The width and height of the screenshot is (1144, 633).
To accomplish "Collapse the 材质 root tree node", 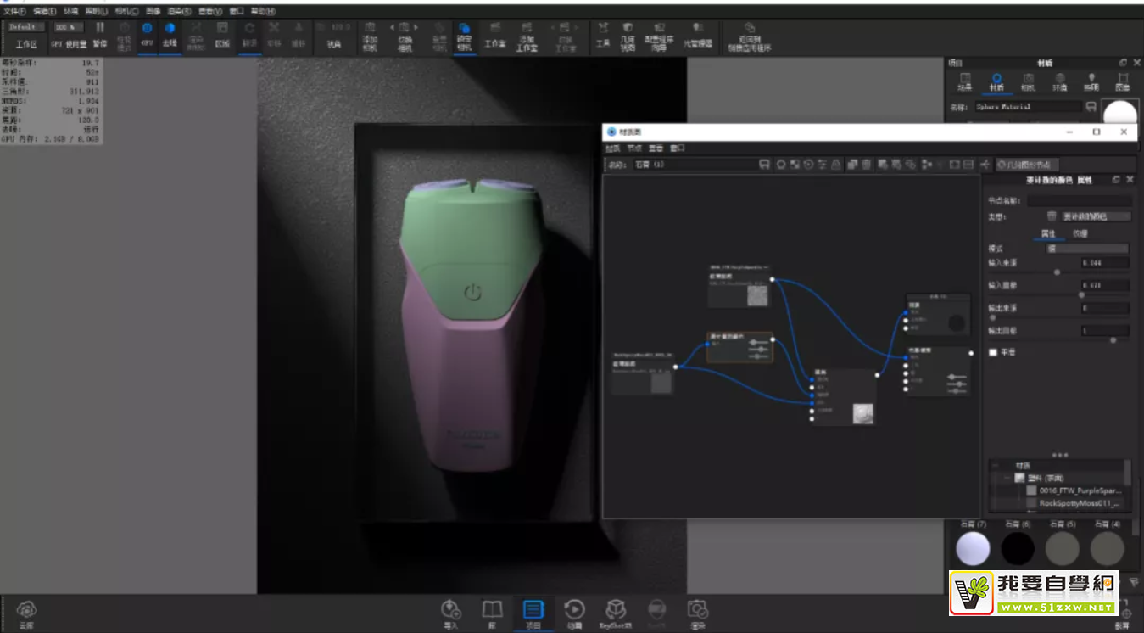I will tap(996, 466).
